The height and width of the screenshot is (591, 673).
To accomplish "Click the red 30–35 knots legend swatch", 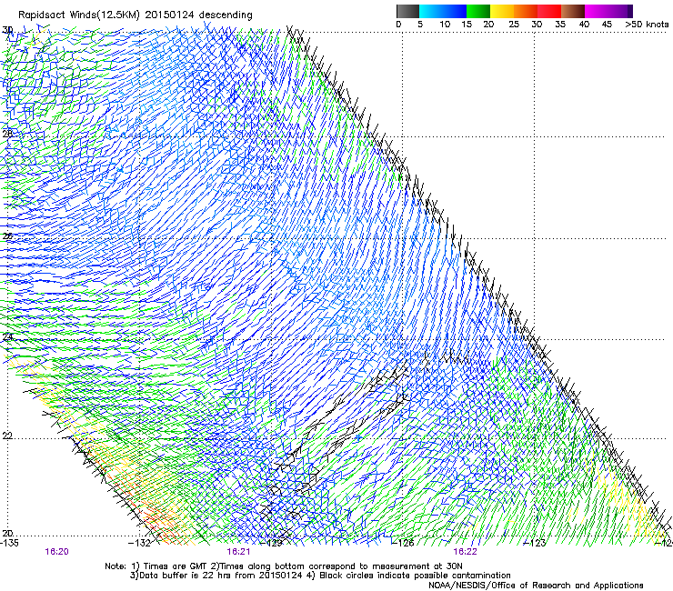I will (549, 11).
